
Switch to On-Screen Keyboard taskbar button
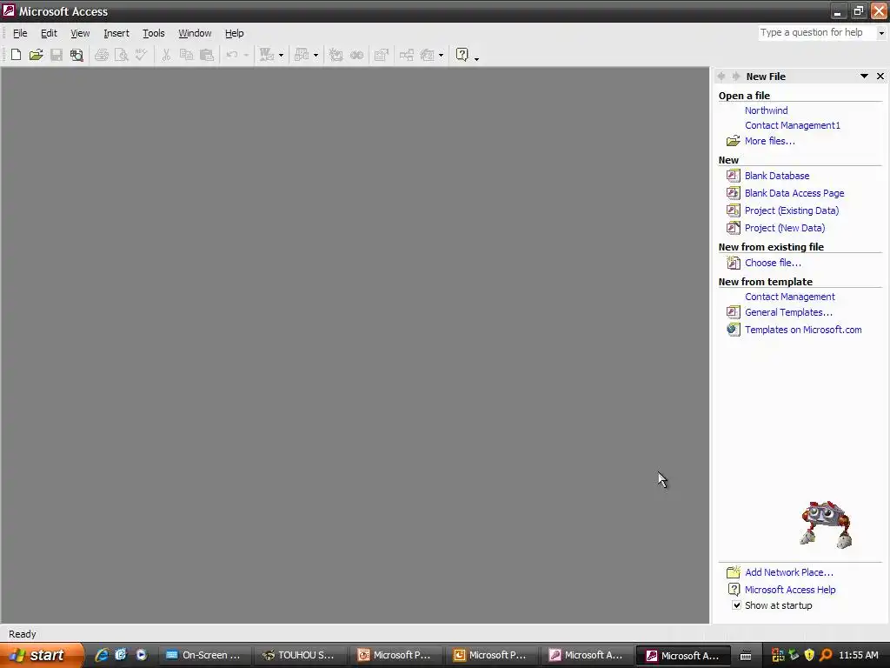coord(203,655)
